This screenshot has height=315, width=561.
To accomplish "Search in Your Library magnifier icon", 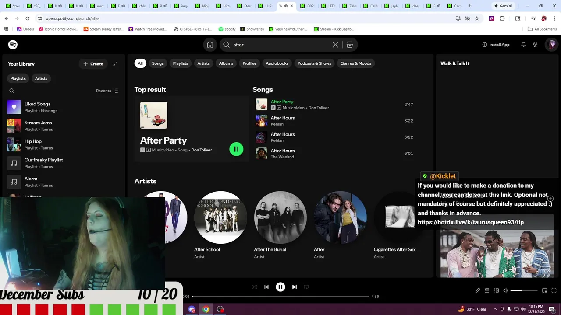I will (12, 91).
